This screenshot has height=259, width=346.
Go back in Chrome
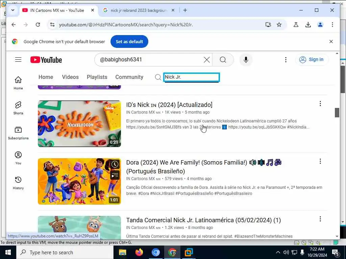[14, 25]
